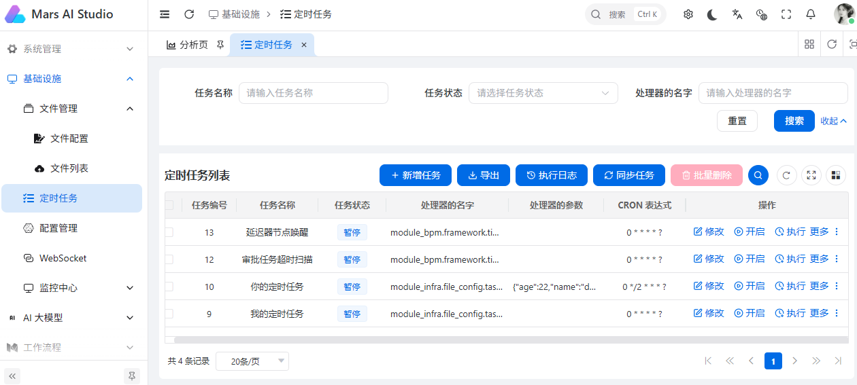The height and width of the screenshot is (385, 857).
Task: Click the 导出 button
Action: pos(484,175)
